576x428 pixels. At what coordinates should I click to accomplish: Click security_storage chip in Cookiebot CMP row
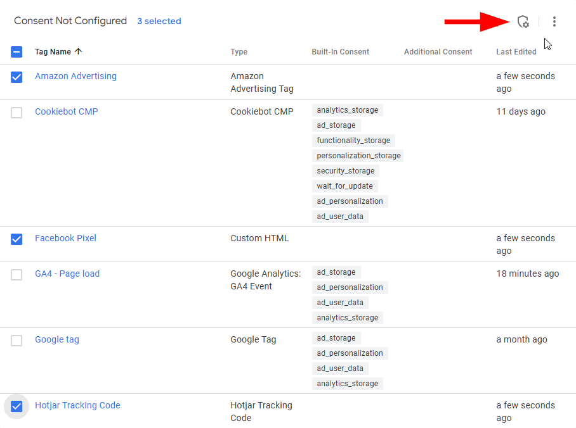point(346,171)
